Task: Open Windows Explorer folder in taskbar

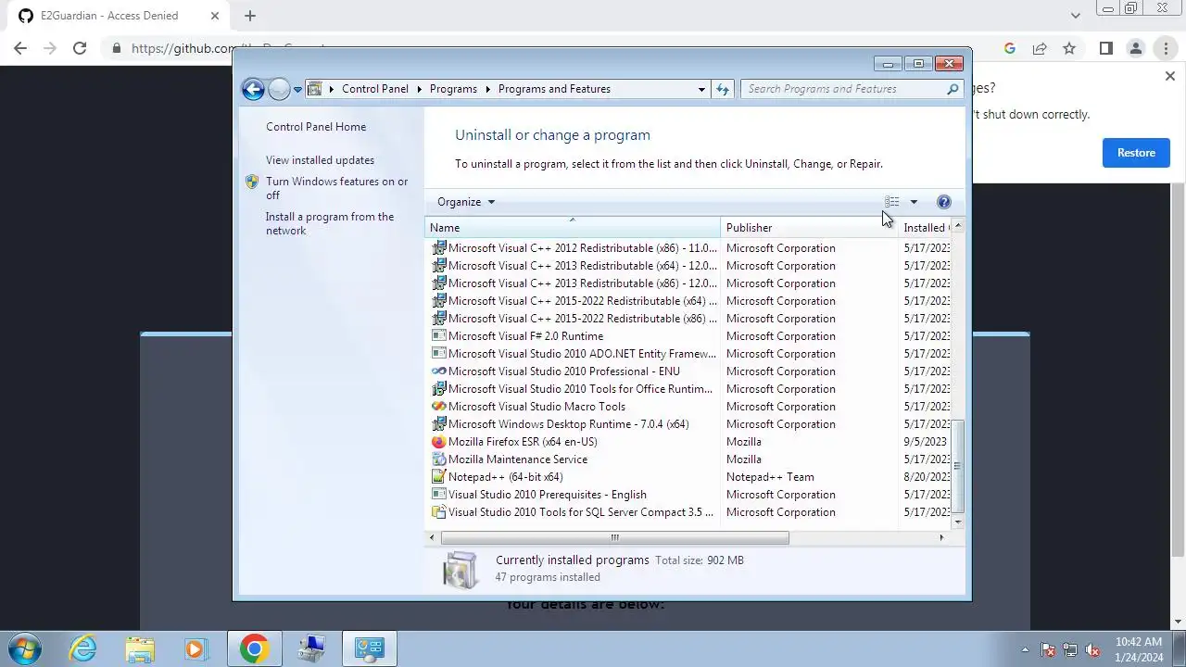Action: [x=140, y=648]
